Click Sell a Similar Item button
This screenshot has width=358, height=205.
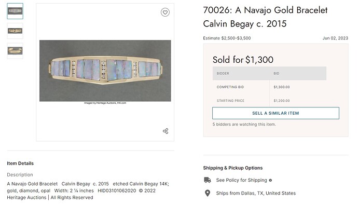click(x=276, y=113)
